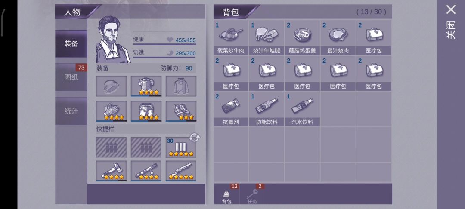Choose the 抗毒剂 antidote item

(231, 109)
